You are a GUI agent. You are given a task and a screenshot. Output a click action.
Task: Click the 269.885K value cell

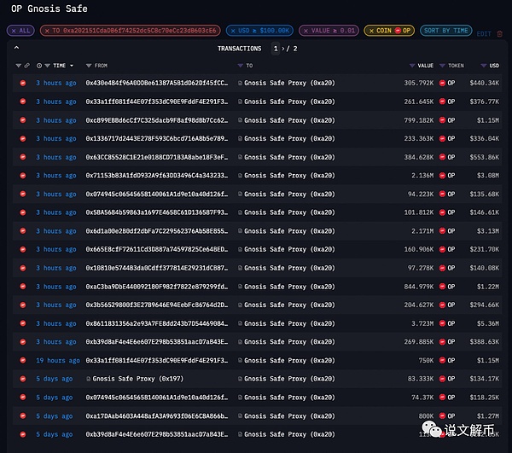click(419, 342)
